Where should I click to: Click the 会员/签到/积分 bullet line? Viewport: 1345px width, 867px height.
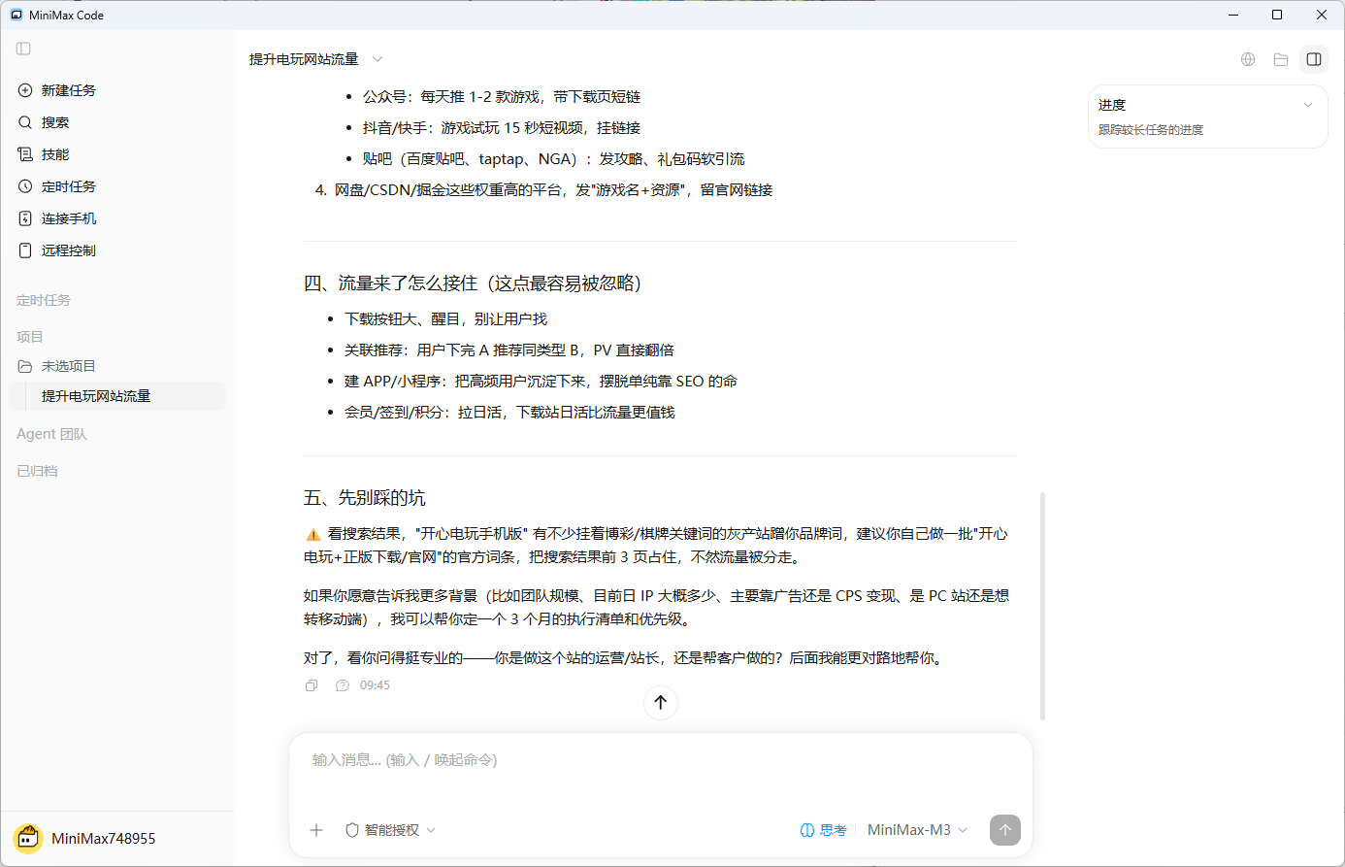coord(509,413)
